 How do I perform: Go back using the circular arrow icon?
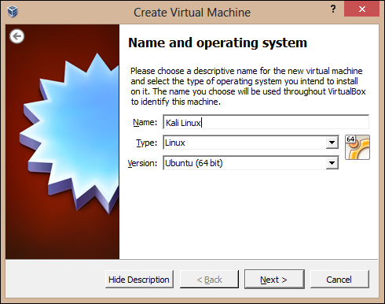17,36
